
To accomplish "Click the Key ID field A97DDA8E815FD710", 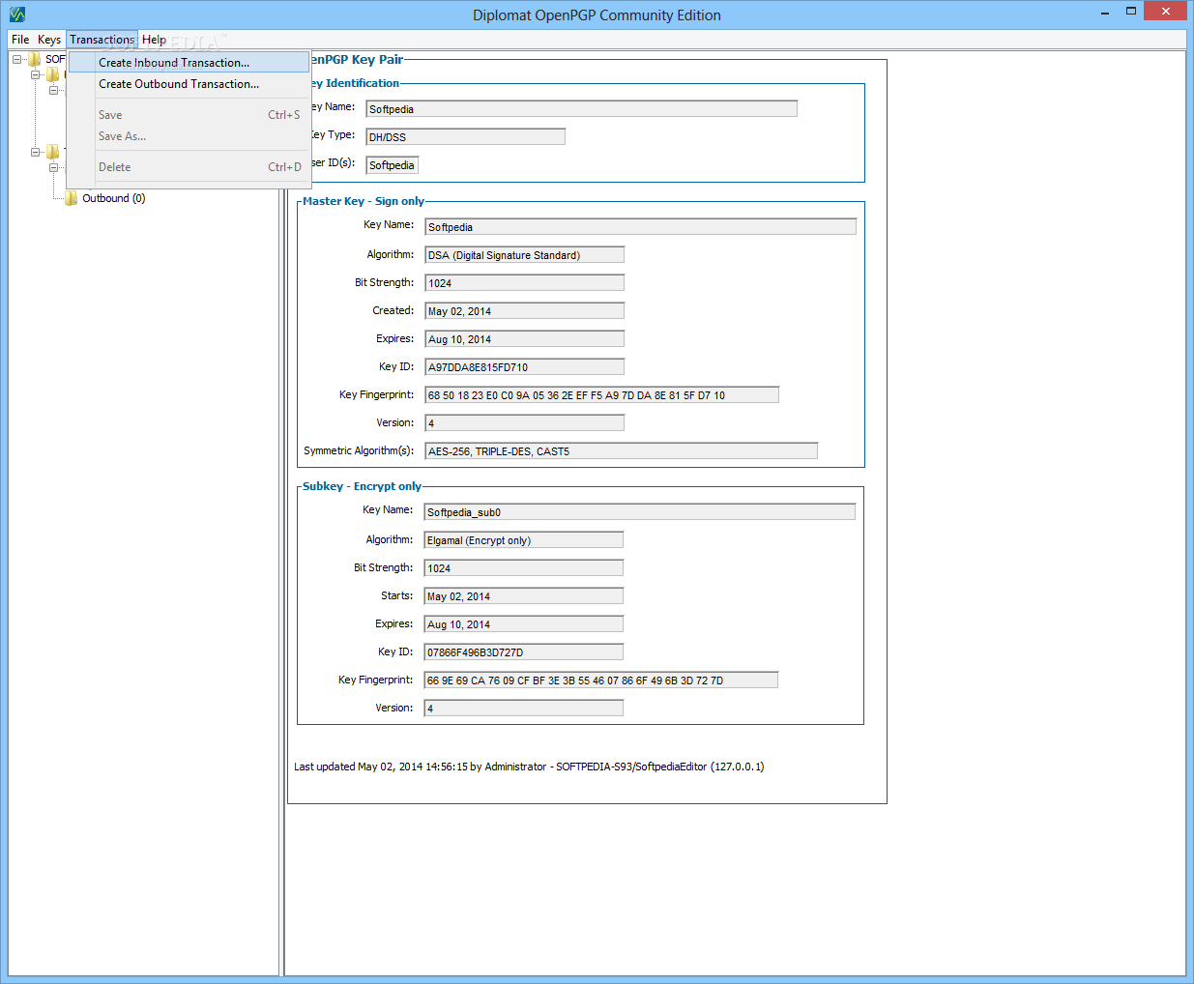I will pos(524,367).
